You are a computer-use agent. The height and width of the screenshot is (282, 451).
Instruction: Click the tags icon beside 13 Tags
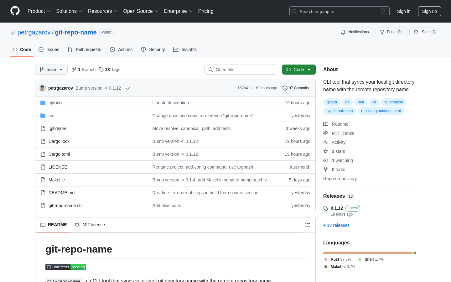(101, 70)
